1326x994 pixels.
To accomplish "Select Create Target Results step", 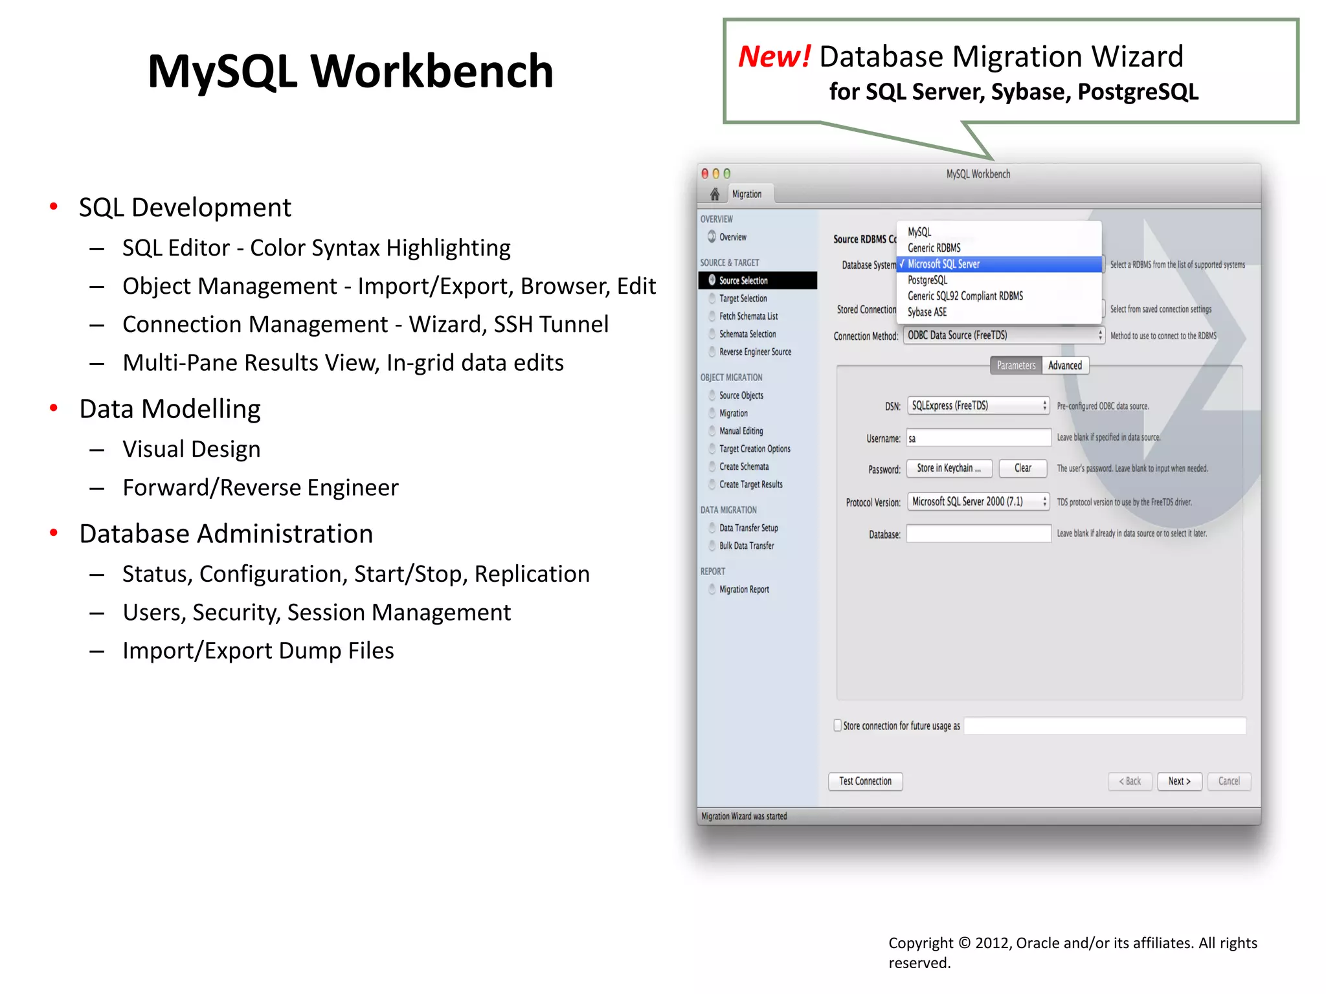I will [x=751, y=484].
